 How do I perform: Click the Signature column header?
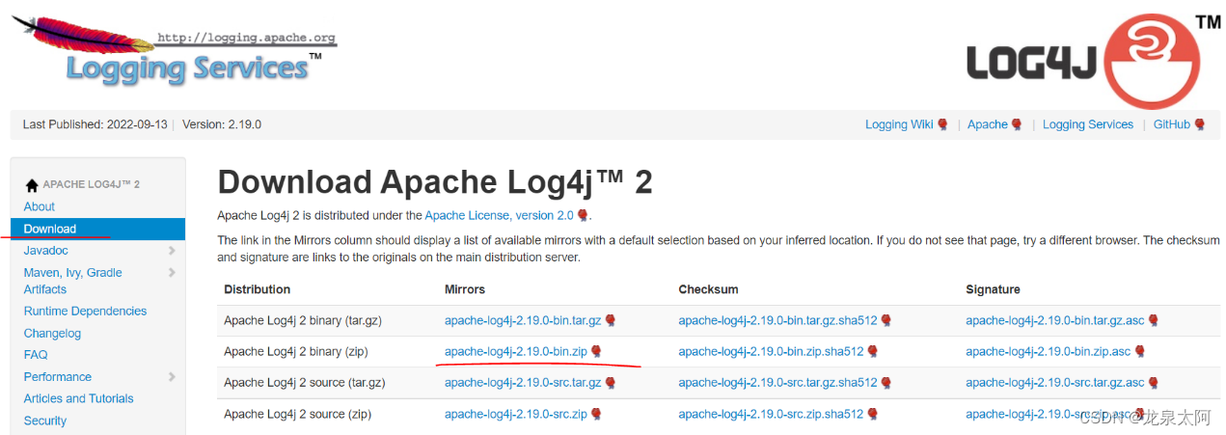(993, 289)
